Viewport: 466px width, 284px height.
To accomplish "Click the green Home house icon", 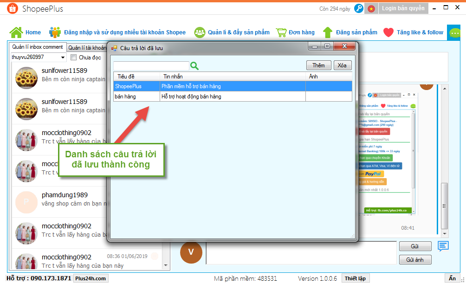I will [16, 32].
